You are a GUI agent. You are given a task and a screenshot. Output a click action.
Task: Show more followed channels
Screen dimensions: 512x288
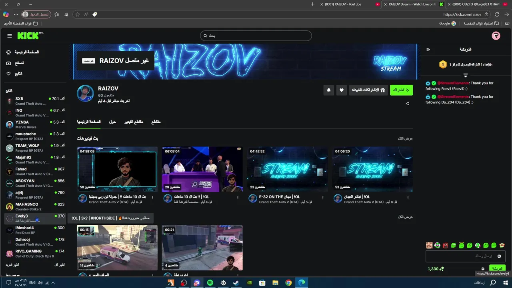coord(12,265)
